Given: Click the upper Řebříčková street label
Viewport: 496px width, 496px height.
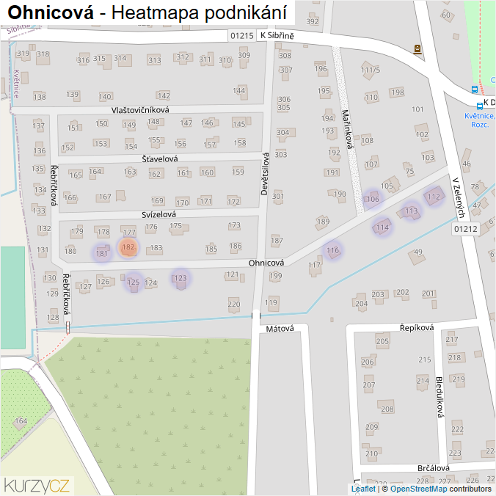Looking at the screenshot, I should click(54, 186).
